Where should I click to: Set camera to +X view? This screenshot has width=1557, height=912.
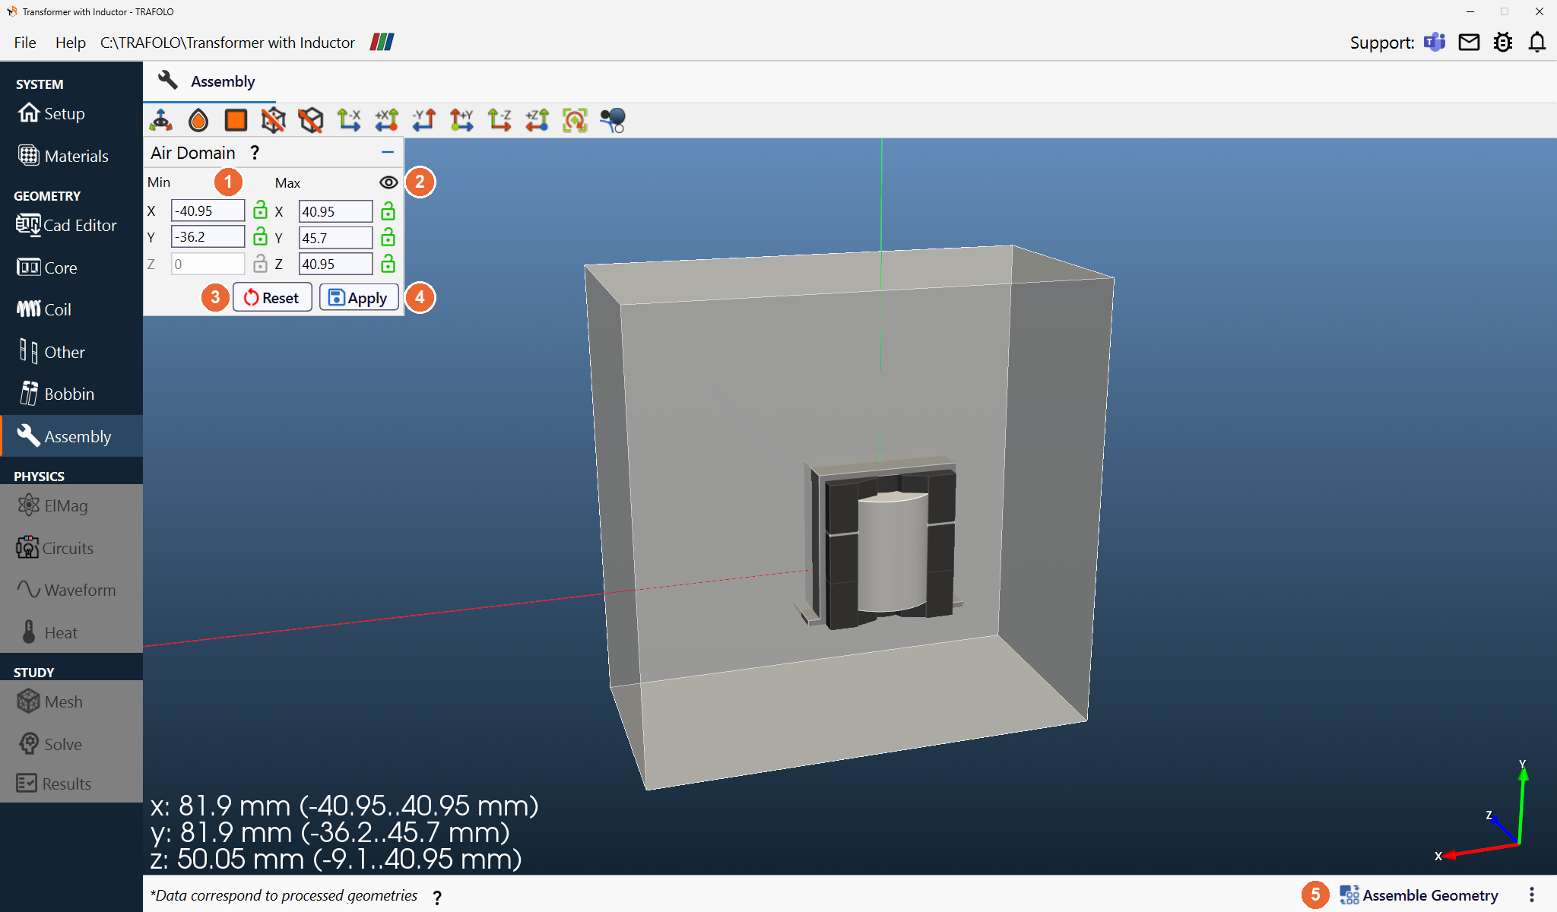tap(386, 120)
